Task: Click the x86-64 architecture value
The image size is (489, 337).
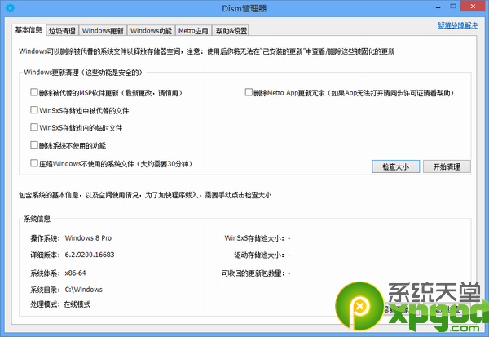Action: tap(75, 273)
